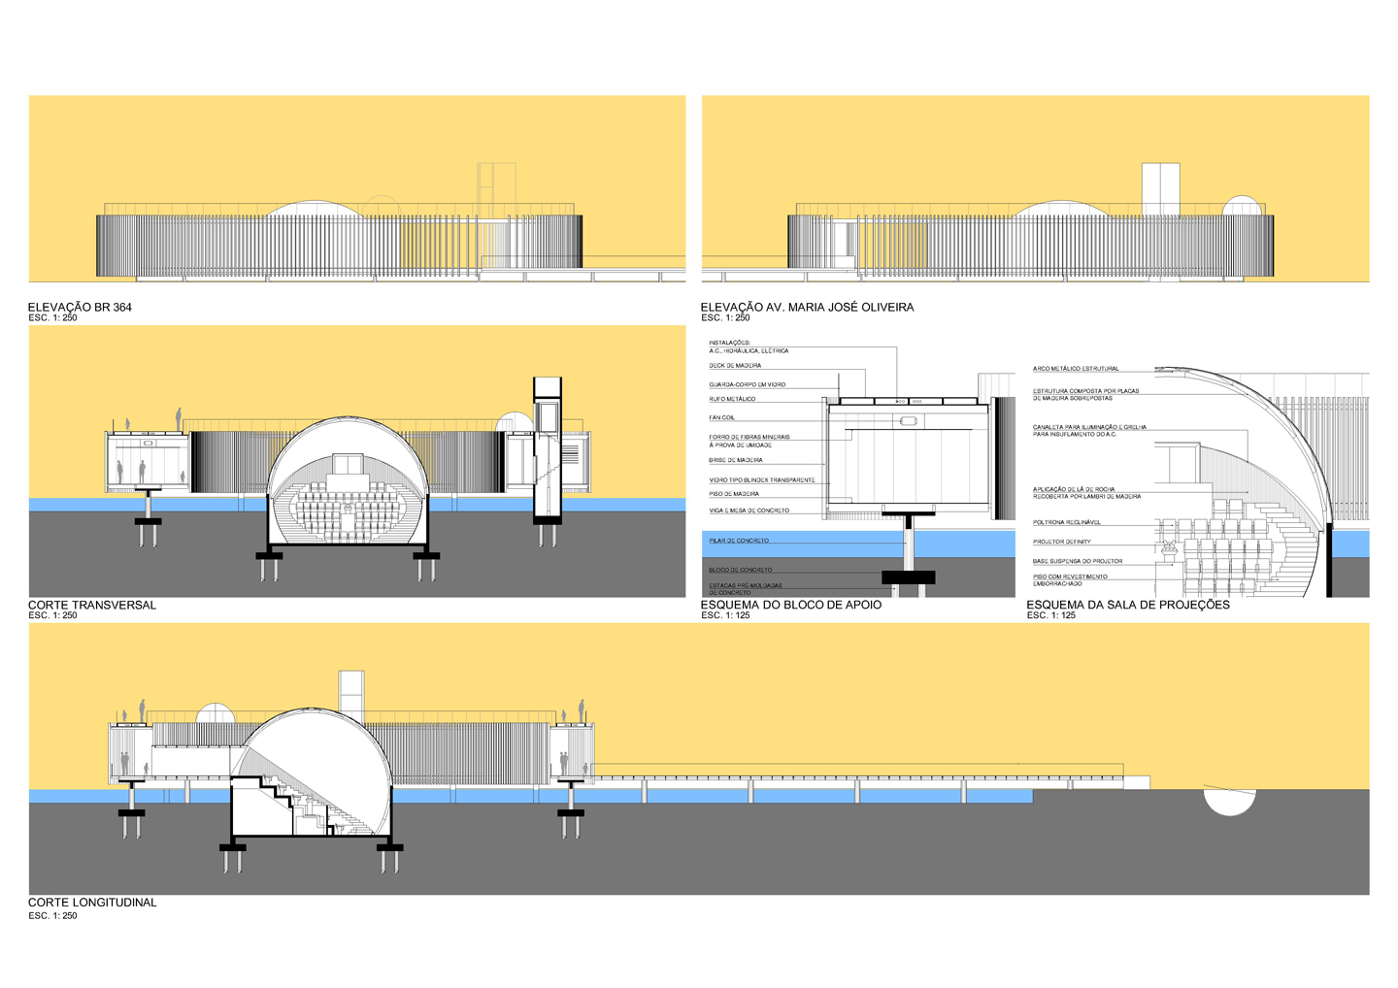Screen dimensions: 1398x988
Task: Click the ARCO METÁLICO ESTRUTURAL label
Action: 1076,369
